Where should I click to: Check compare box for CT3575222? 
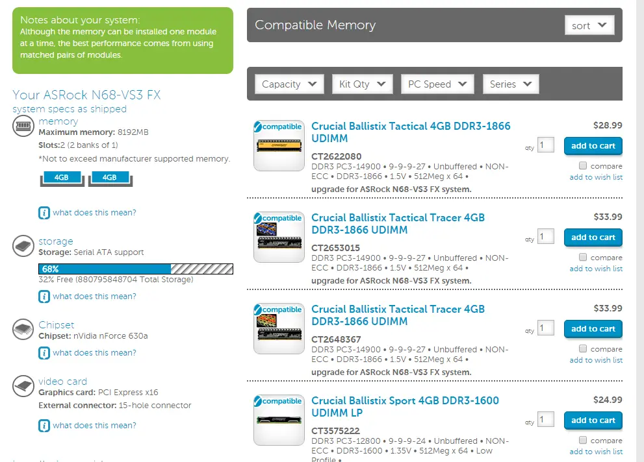point(583,440)
